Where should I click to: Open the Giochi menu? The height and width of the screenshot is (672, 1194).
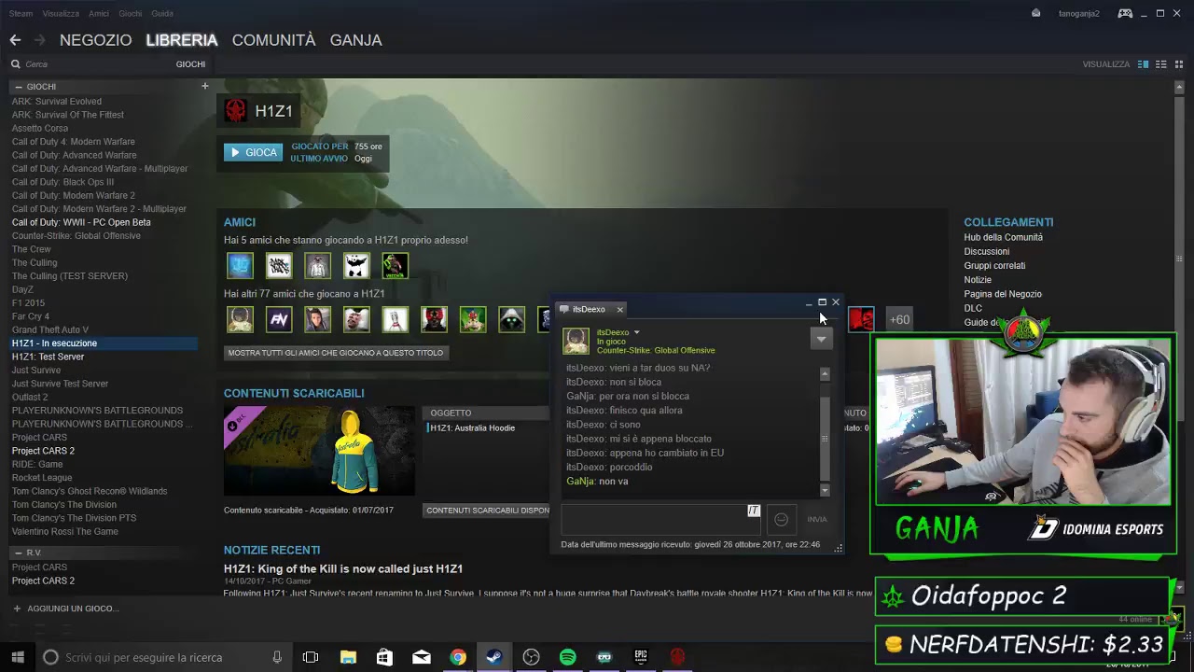pos(131,13)
